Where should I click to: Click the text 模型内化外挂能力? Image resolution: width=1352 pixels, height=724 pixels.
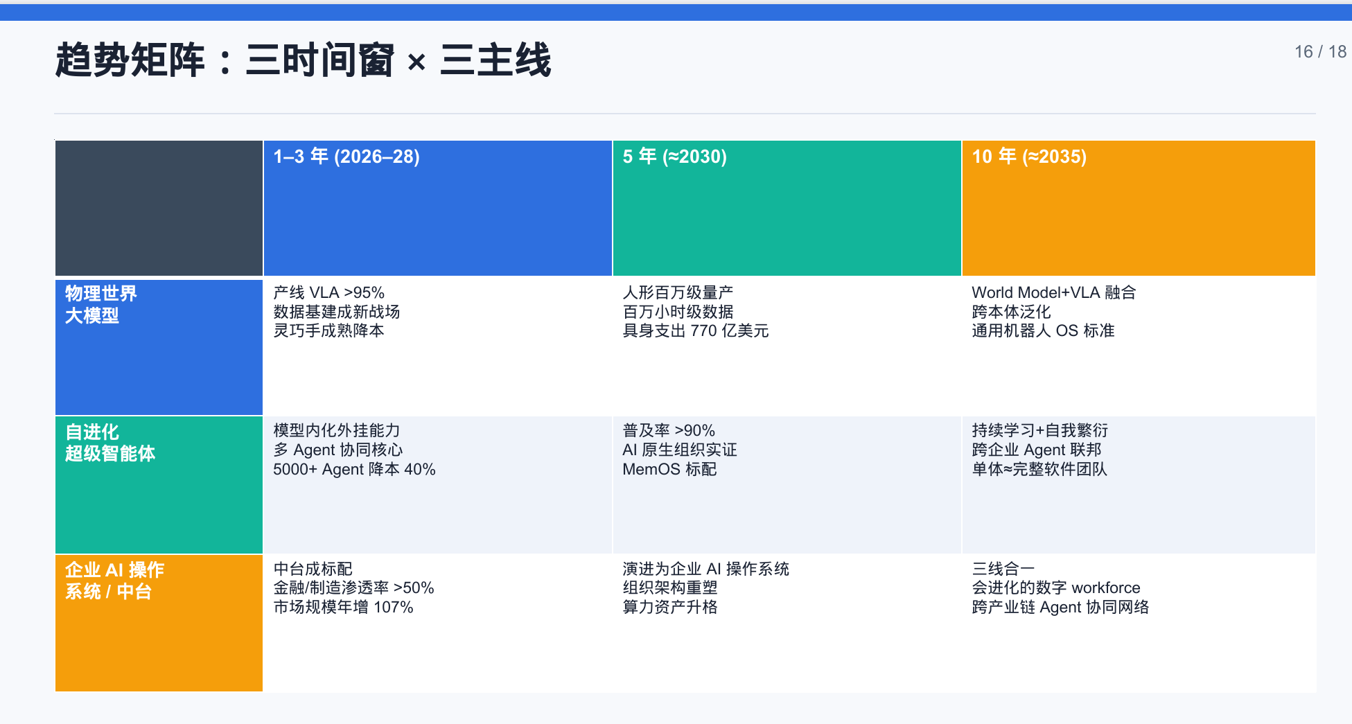(x=336, y=430)
